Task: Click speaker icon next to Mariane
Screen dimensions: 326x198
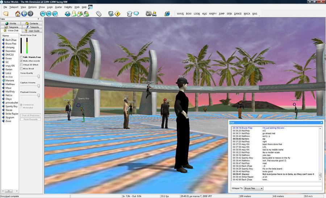Action: (3, 81)
